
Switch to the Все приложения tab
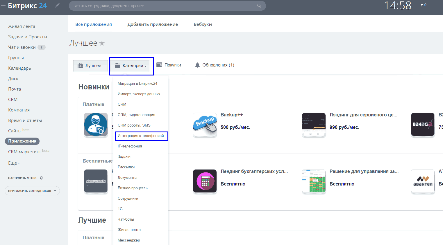coord(94,24)
